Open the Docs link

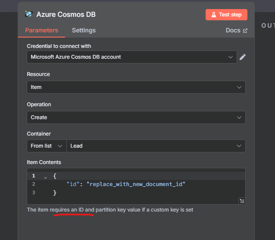(233, 31)
